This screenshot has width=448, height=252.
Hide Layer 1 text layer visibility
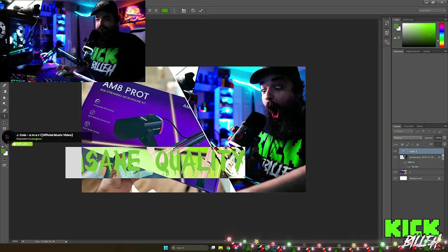[x=395, y=151]
